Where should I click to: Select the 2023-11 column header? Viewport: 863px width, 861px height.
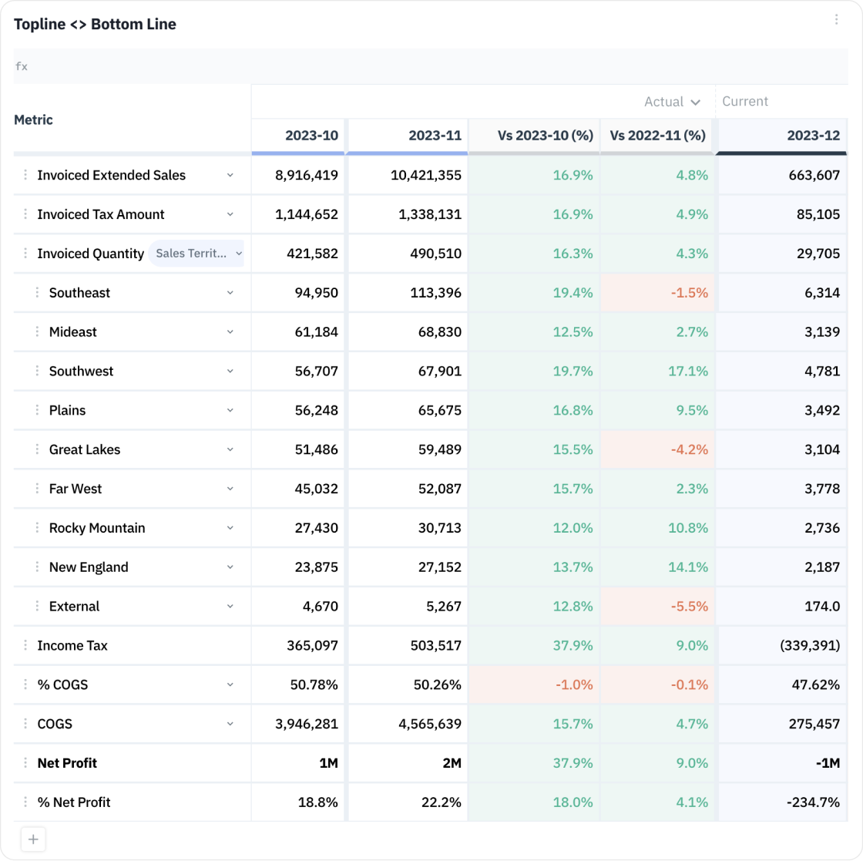[x=408, y=136]
